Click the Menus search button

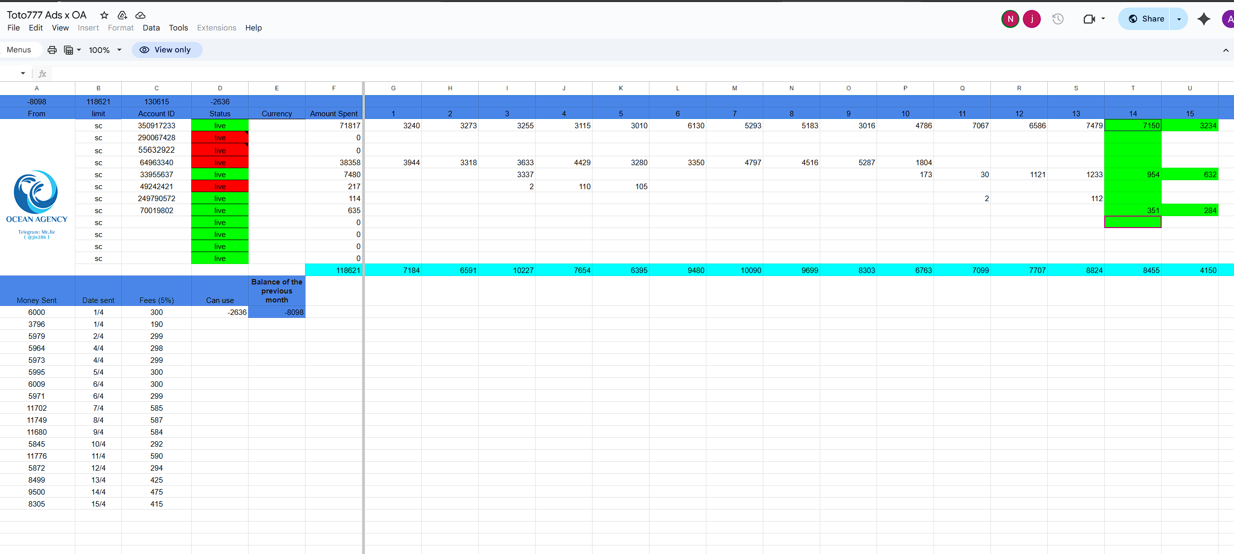19,50
